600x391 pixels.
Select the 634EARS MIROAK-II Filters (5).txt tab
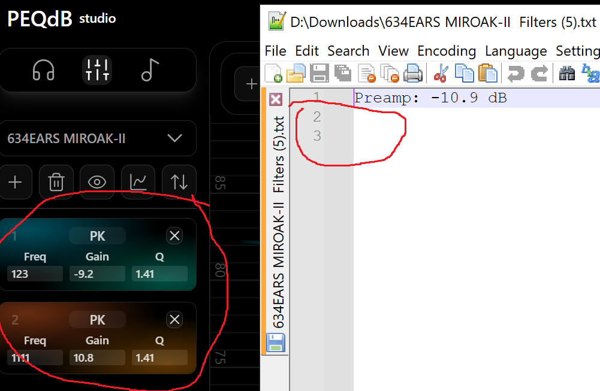[279, 222]
